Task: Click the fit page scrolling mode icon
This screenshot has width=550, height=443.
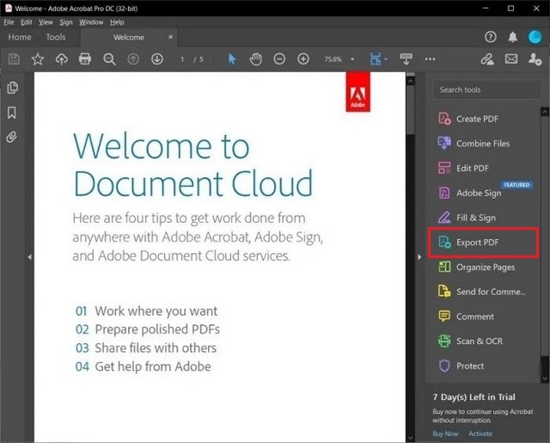Action: [x=376, y=59]
